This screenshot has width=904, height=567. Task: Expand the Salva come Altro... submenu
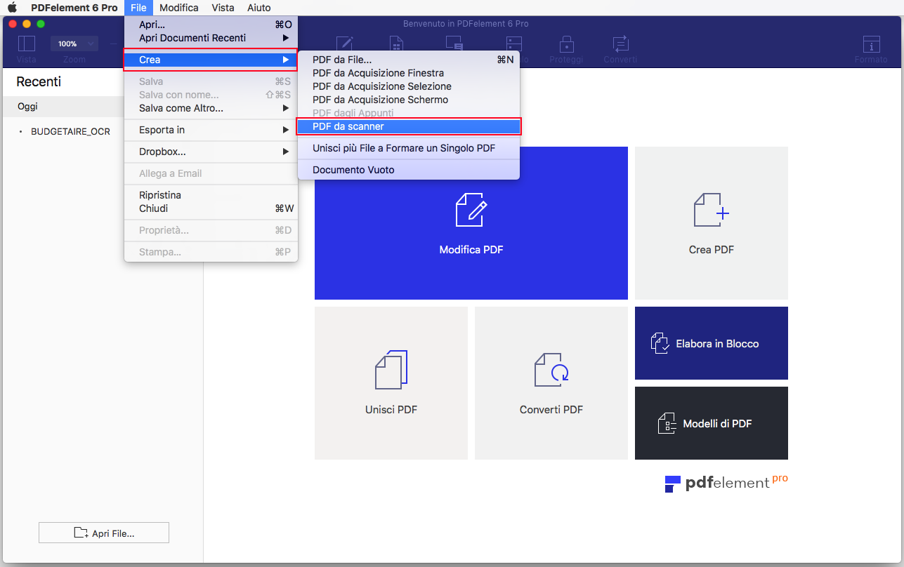[211, 108]
